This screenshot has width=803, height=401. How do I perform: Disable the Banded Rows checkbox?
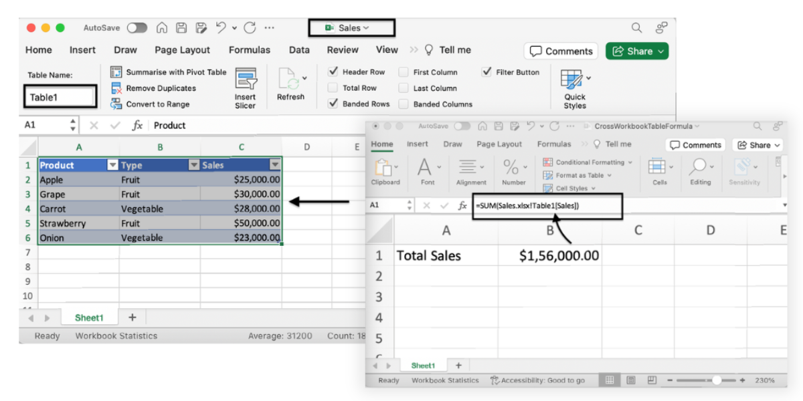[x=333, y=104]
